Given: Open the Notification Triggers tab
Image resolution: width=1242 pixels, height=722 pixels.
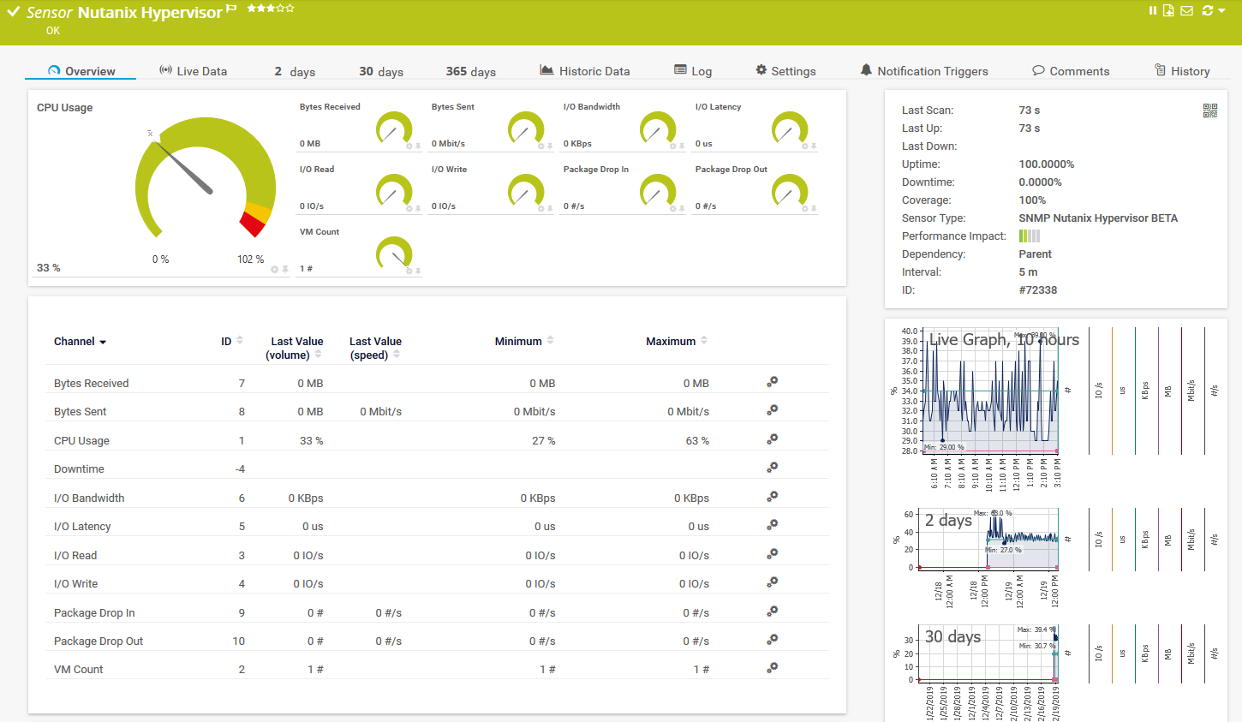Looking at the screenshot, I should point(924,71).
